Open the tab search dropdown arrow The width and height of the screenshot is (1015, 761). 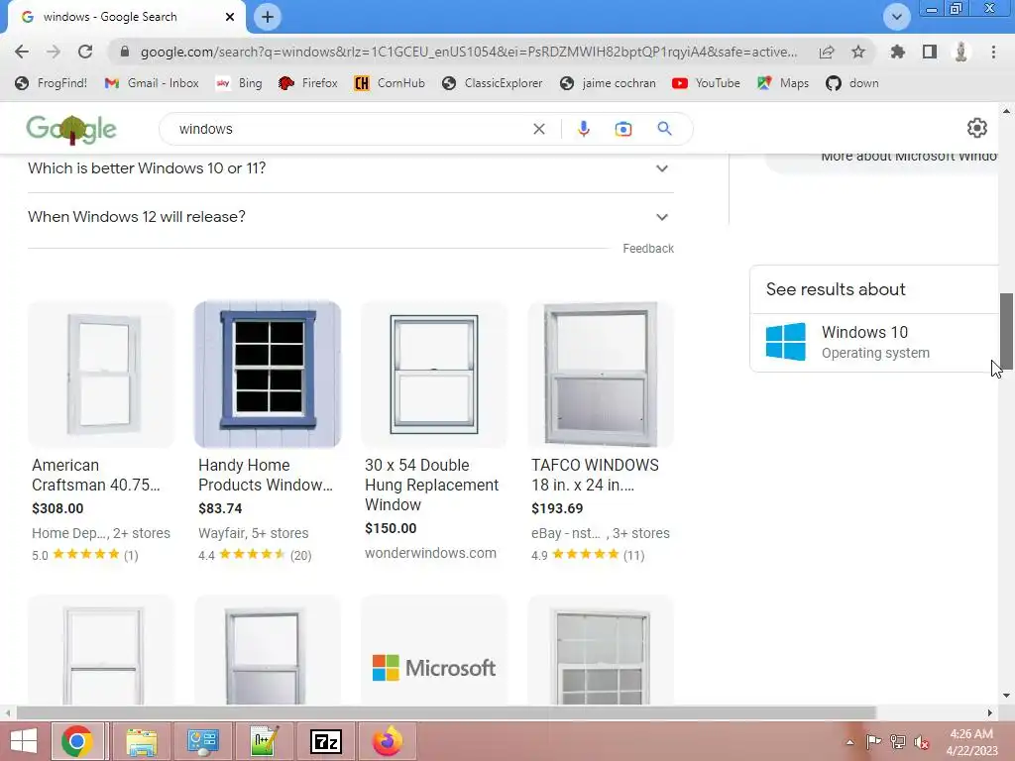[896, 17]
